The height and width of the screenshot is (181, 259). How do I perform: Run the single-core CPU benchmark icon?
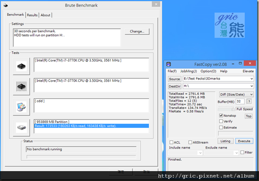[21, 66]
